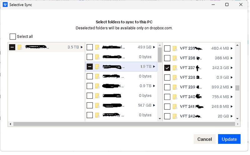Click the Cancel button
Image resolution: width=250 pixels, height=155 pixels.
(205, 139)
